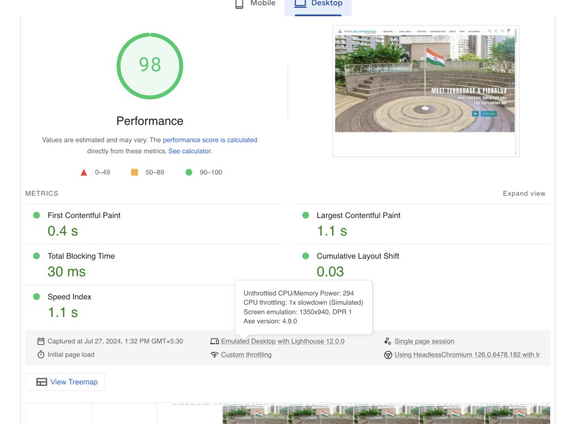The height and width of the screenshot is (424, 565).
Task: Click the Single page session entry
Action: point(424,341)
